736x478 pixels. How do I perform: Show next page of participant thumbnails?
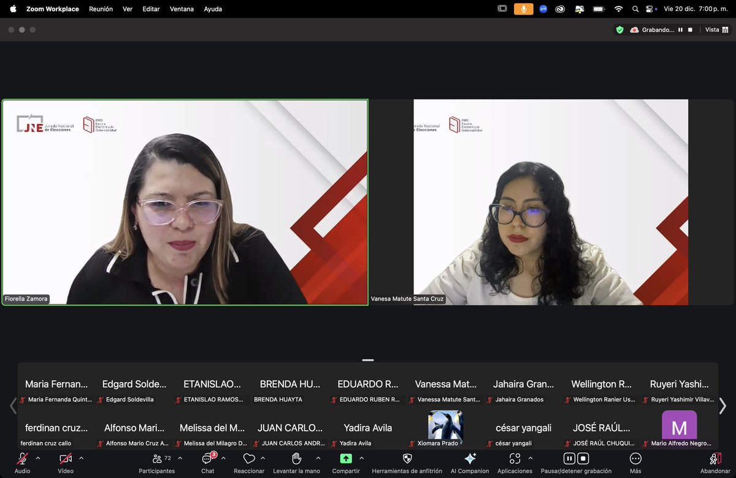point(723,406)
